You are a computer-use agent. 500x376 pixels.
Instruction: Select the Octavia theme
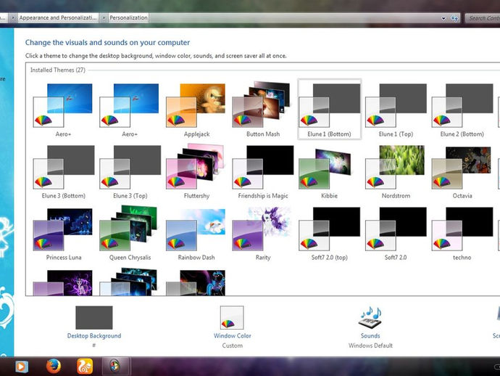tap(462, 171)
